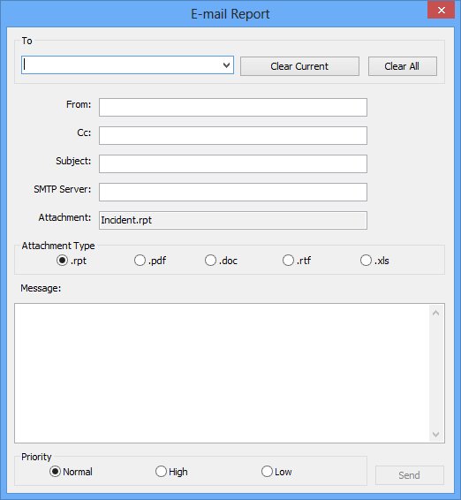461x500 pixels.
Task: Open the To recipient dropdown arrow
Action: [x=226, y=65]
